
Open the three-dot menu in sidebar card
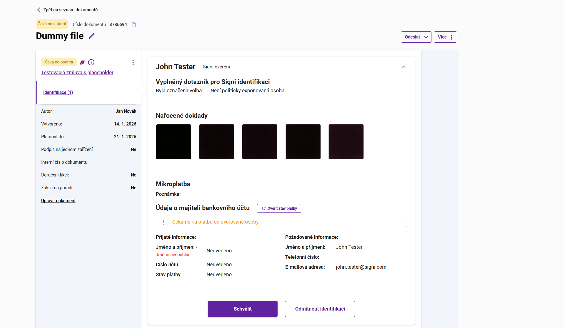click(x=133, y=62)
